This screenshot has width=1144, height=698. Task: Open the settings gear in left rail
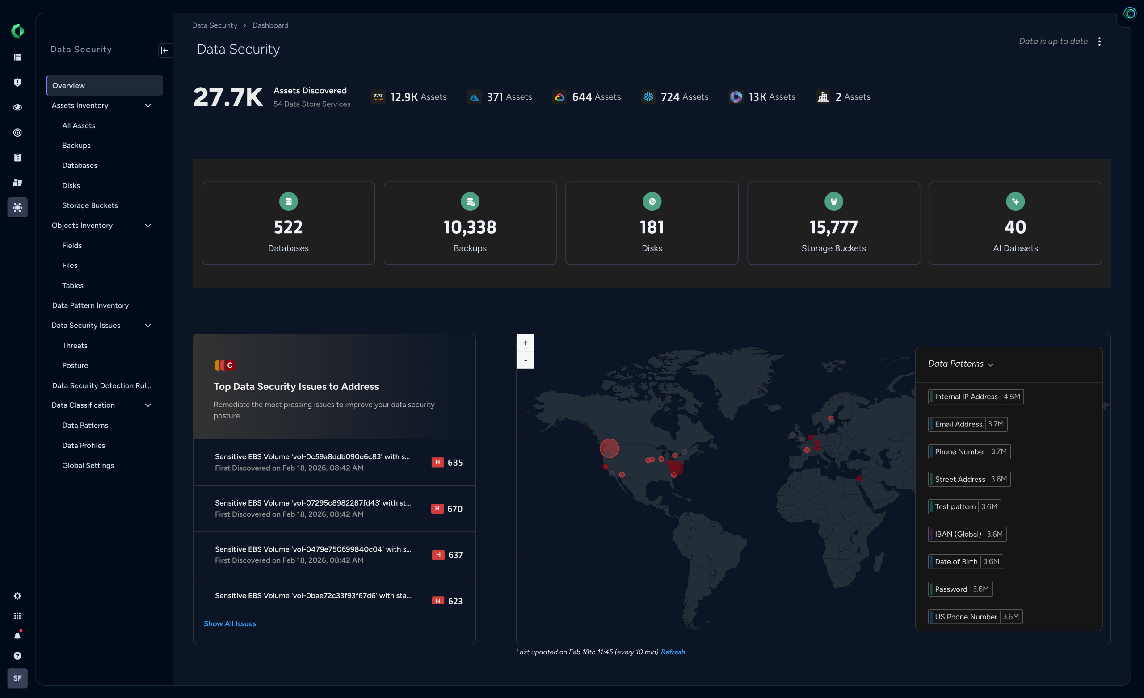pyautogui.click(x=17, y=596)
